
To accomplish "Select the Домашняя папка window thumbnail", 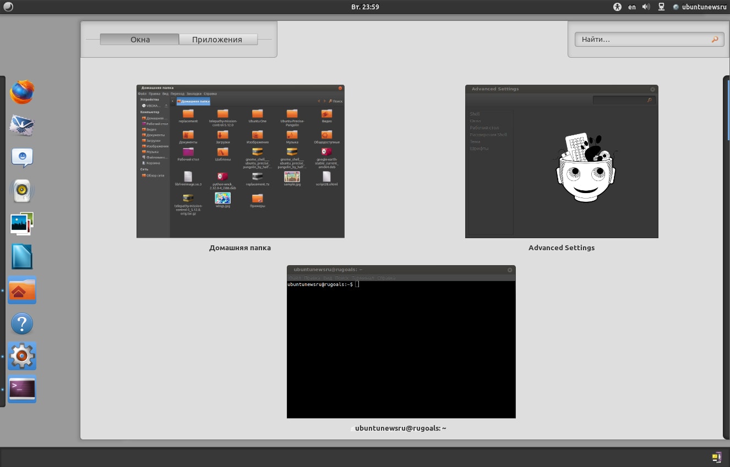I will click(x=241, y=161).
